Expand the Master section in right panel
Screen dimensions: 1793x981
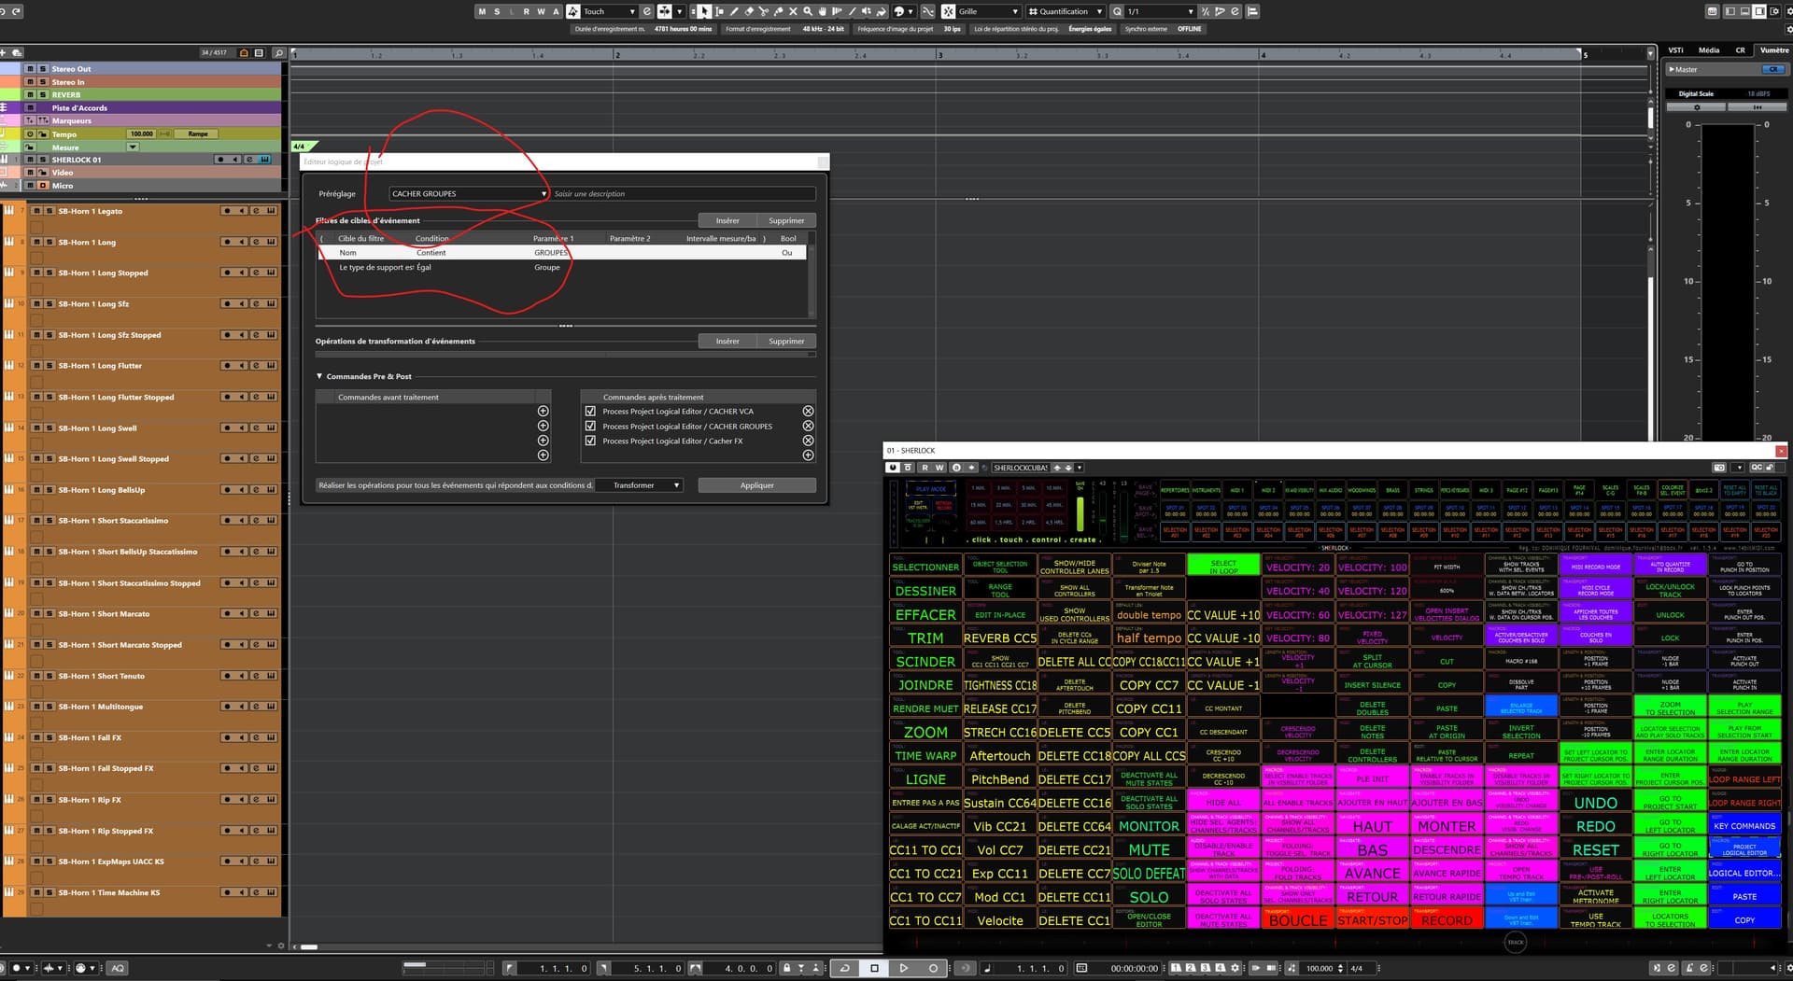[x=1672, y=69]
